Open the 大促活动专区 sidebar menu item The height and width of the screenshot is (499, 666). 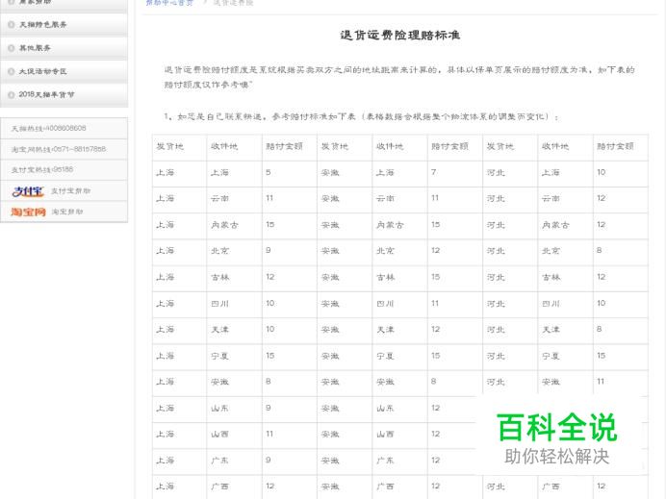coord(64,71)
